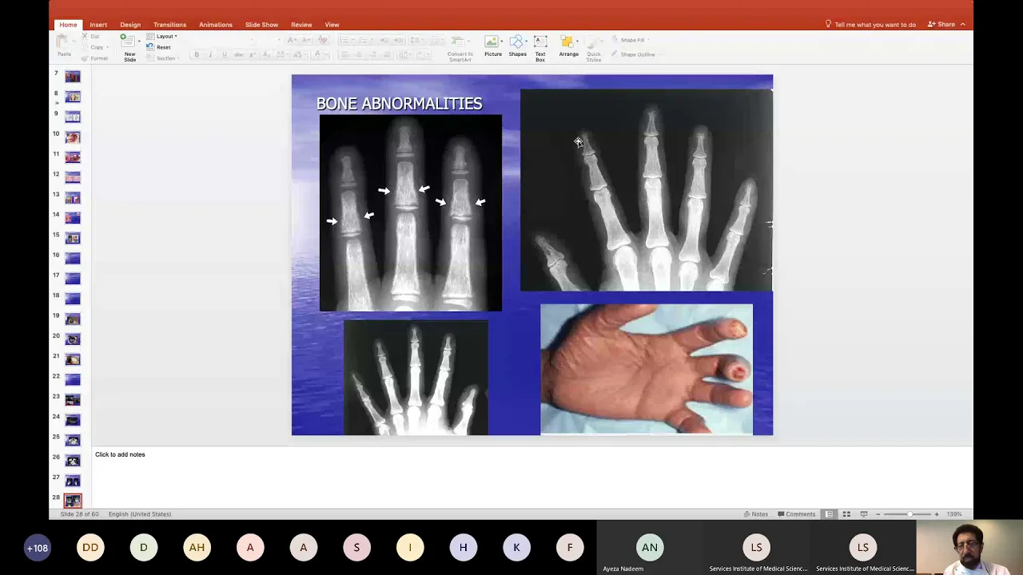
Task: Click the zoom slider in status bar
Action: (x=907, y=514)
